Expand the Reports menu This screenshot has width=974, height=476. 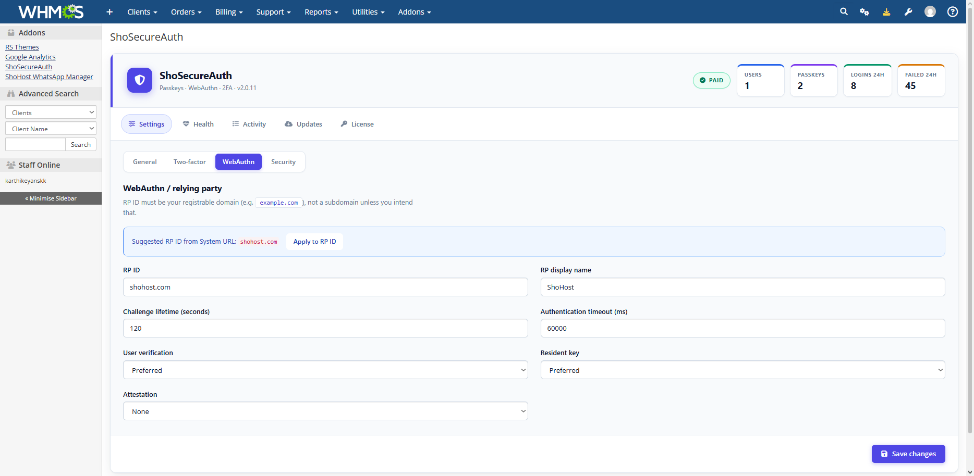click(x=321, y=12)
